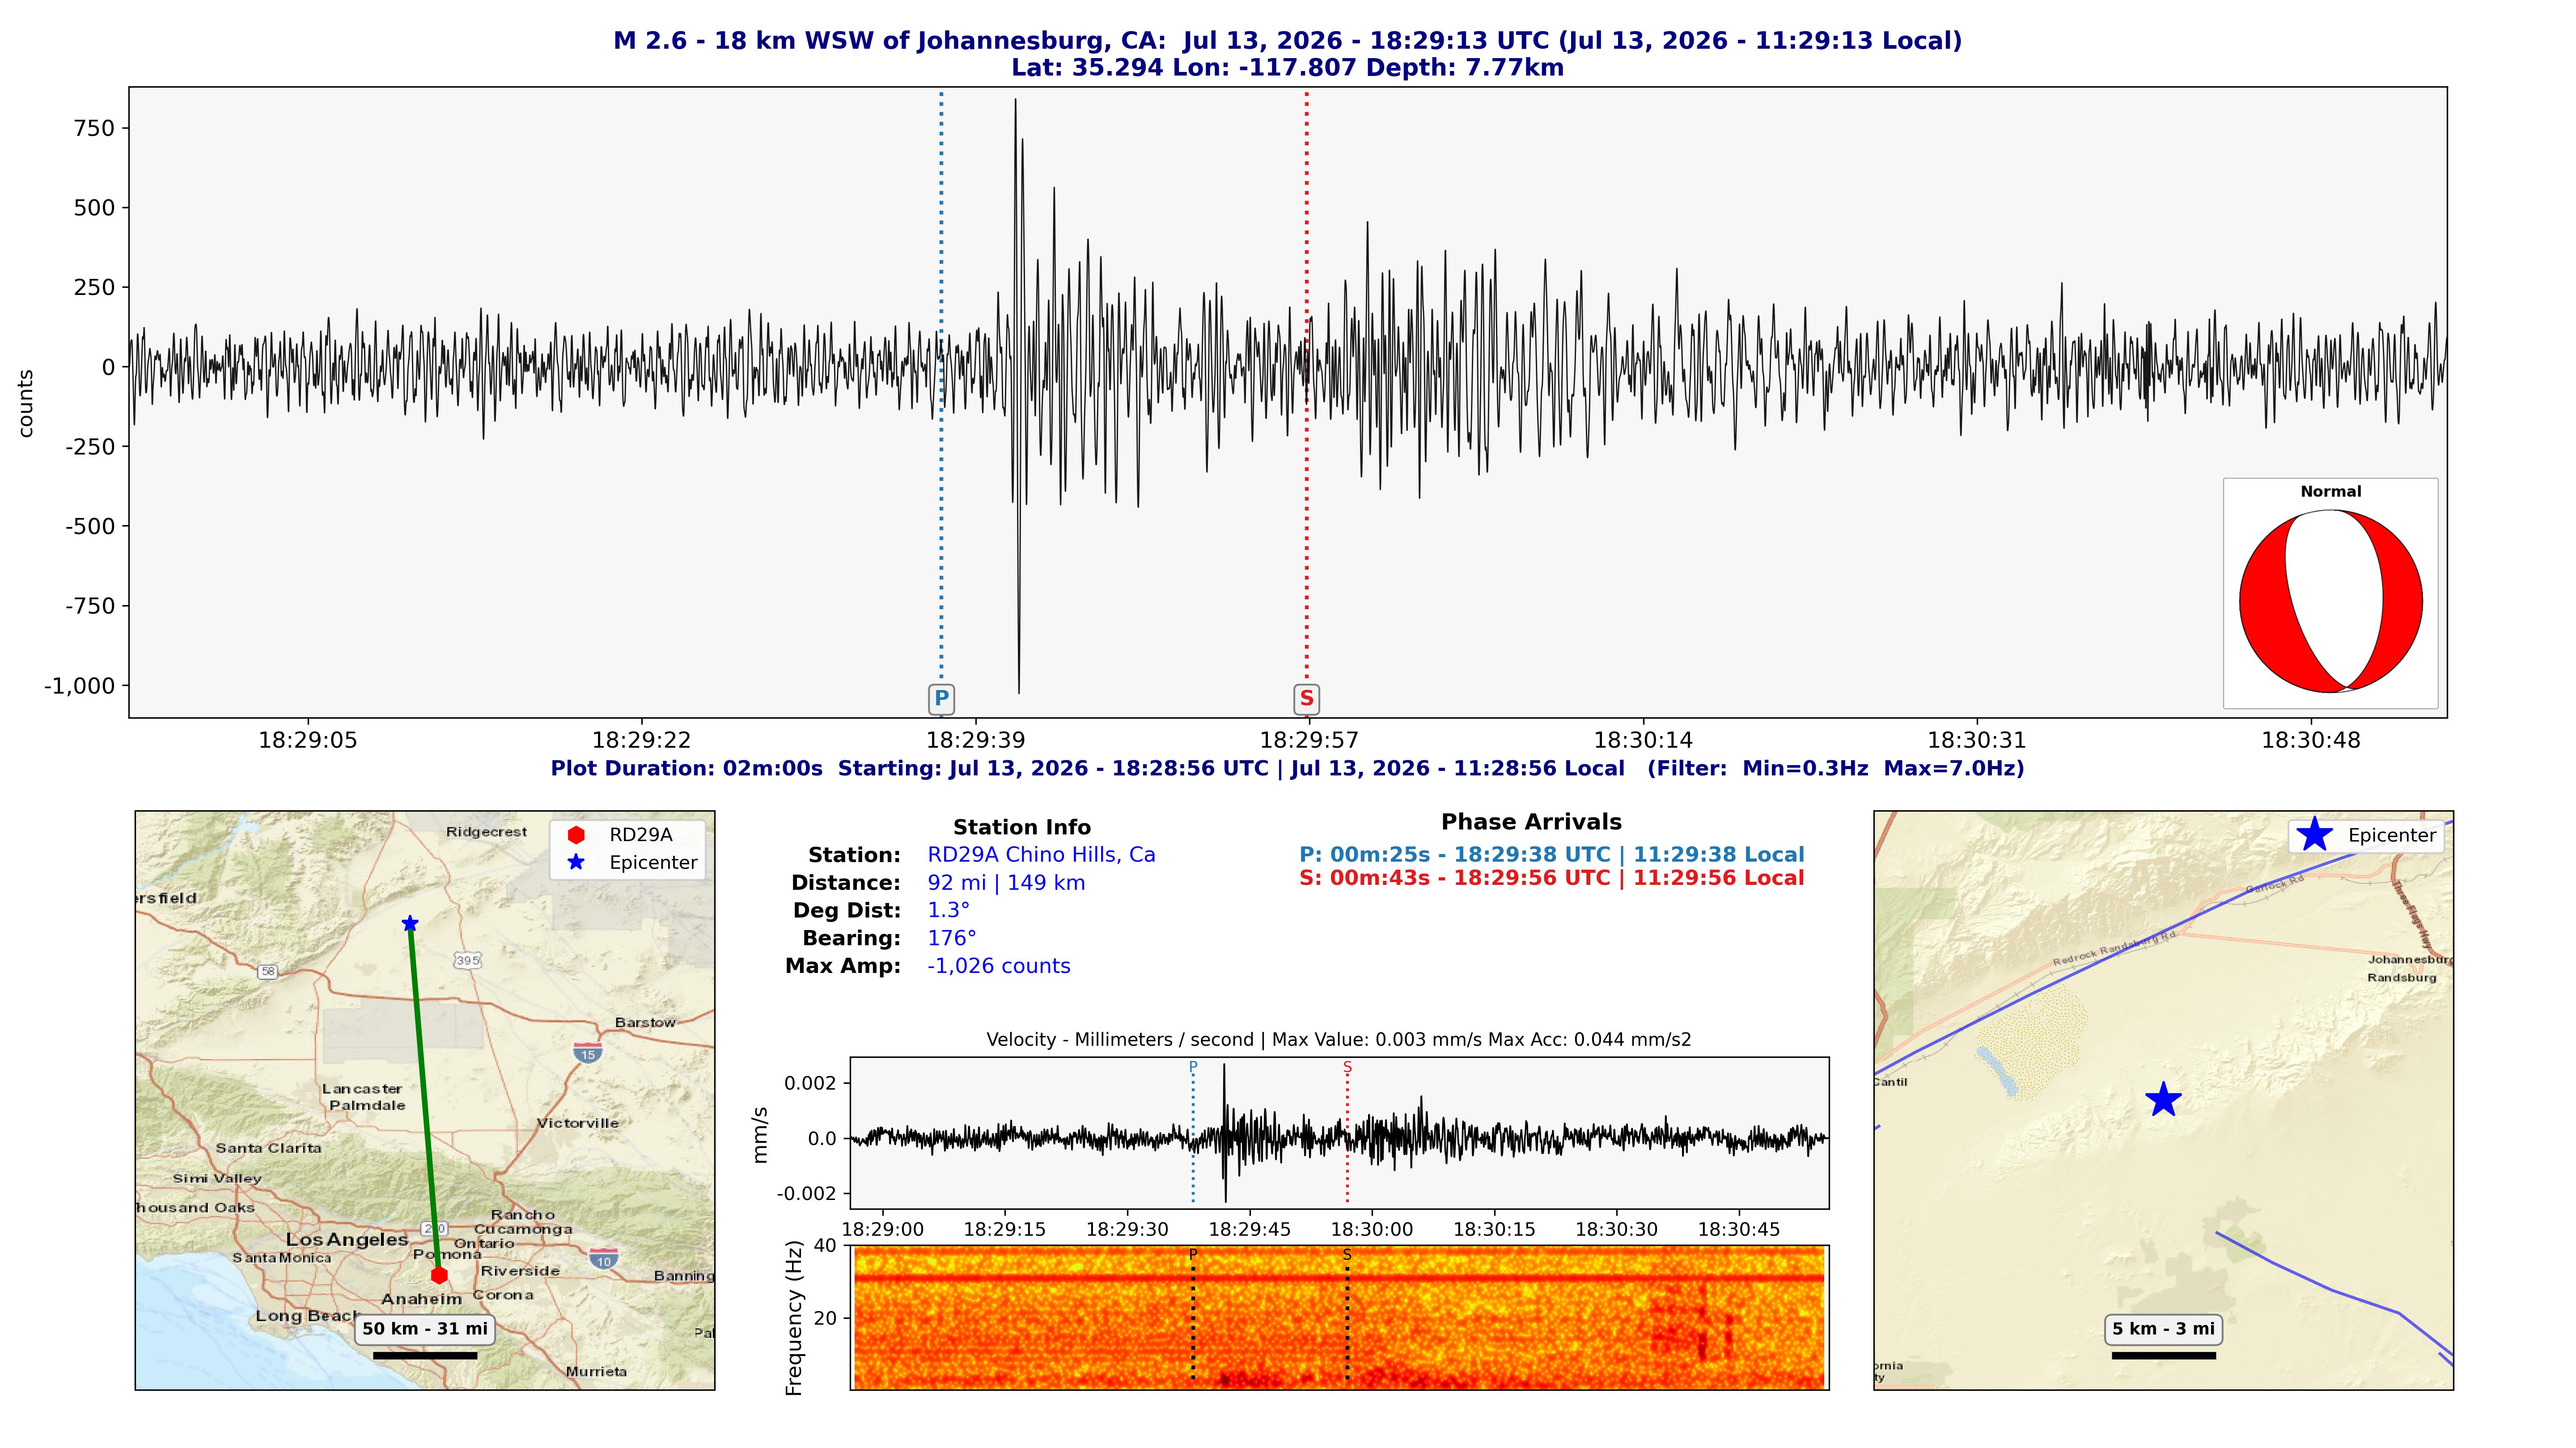Click the "18:29:22" time tick label

(642, 741)
